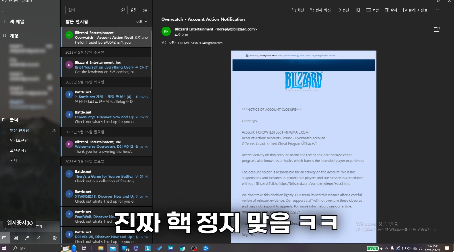Open There's a Game for You email
Viewport: 454px width, 252px height.
click(107, 176)
